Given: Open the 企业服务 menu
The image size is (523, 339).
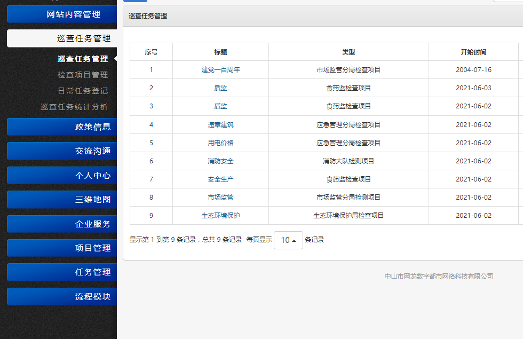Looking at the screenshot, I should pyautogui.click(x=62, y=224).
